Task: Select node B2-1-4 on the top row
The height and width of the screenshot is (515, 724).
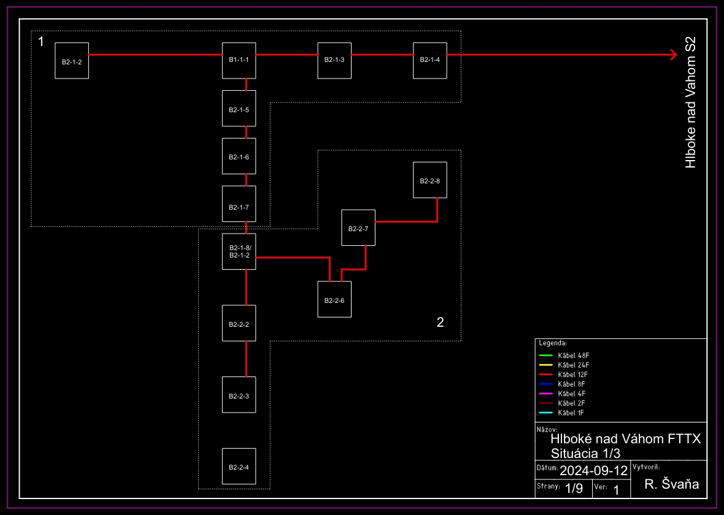Action: (430, 60)
